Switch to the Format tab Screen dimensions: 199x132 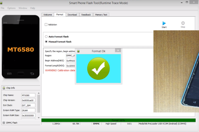click(x=60, y=15)
